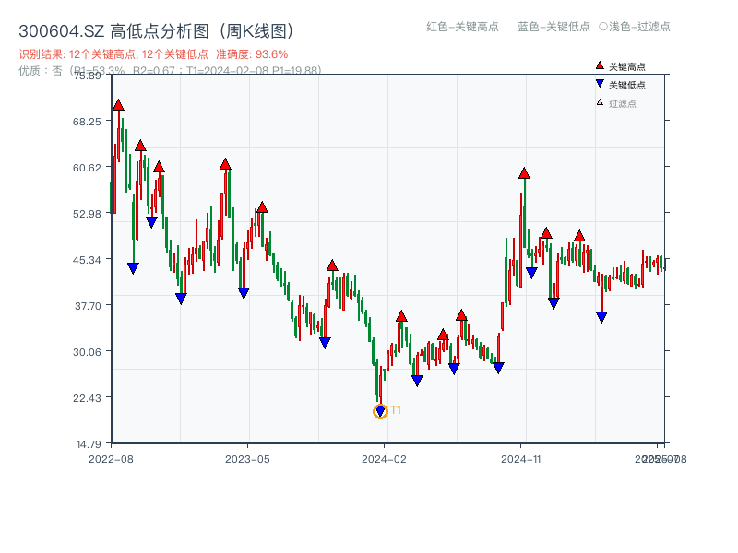Click the tall red high marker after 2024-11
The width and height of the screenshot is (738, 553).
[524, 173]
